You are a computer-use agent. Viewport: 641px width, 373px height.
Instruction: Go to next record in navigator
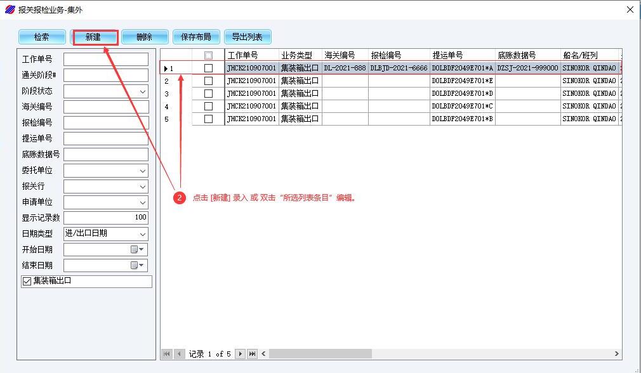(x=241, y=354)
